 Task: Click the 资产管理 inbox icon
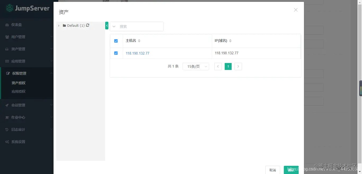[x=7, y=49]
